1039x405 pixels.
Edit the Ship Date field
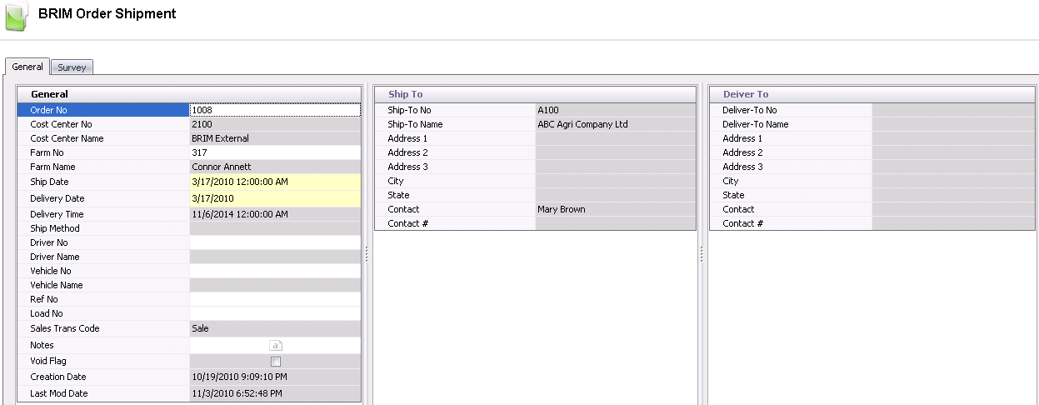(275, 182)
